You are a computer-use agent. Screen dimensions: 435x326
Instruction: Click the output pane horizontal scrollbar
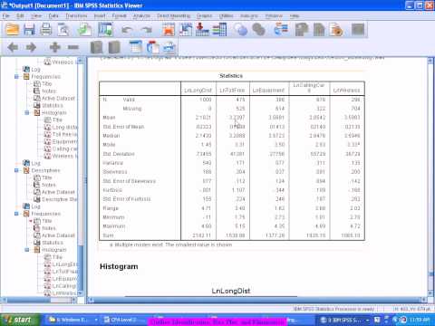click(x=256, y=300)
